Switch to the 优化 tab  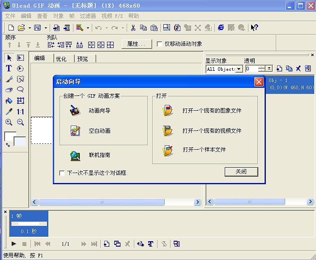pos(61,59)
